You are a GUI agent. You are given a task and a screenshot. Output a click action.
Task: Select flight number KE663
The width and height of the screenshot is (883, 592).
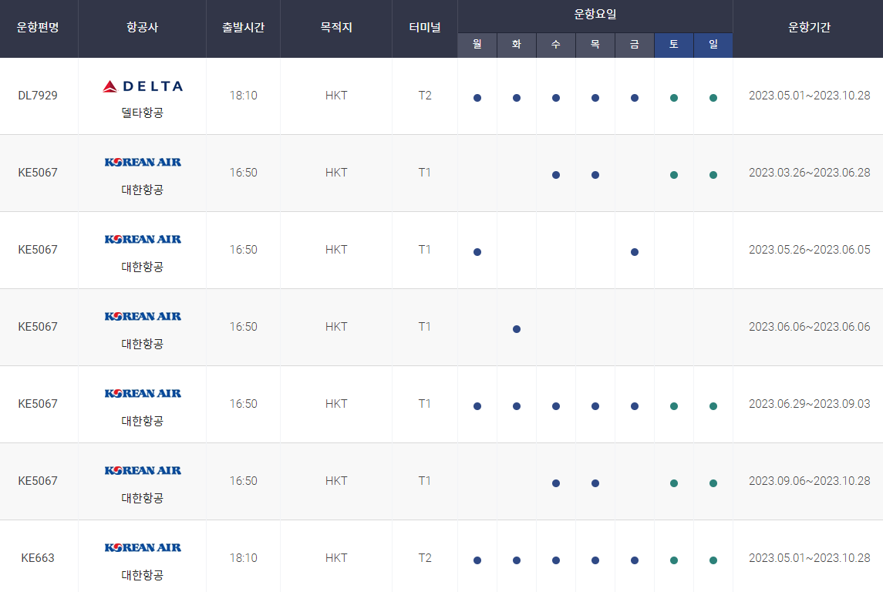38,558
